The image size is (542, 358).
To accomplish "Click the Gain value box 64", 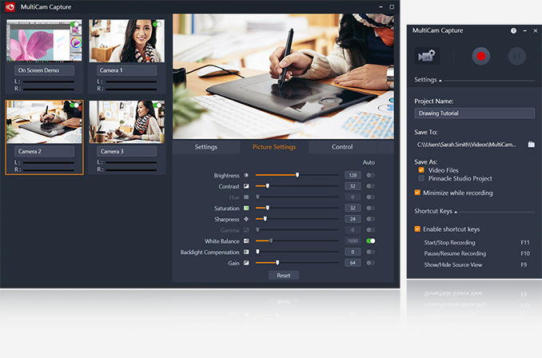I will 353,263.
